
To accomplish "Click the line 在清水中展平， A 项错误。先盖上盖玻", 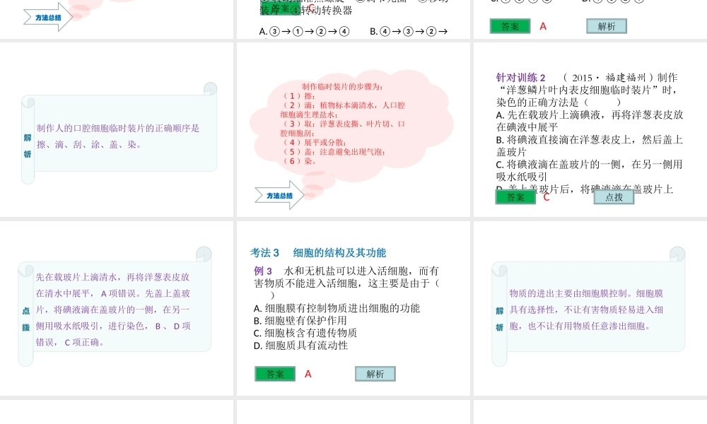I will point(112,293).
